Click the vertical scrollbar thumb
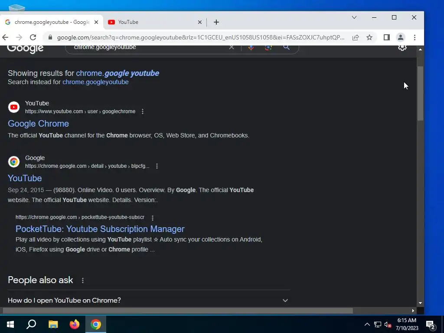This screenshot has height=333, width=444. (x=420, y=94)
